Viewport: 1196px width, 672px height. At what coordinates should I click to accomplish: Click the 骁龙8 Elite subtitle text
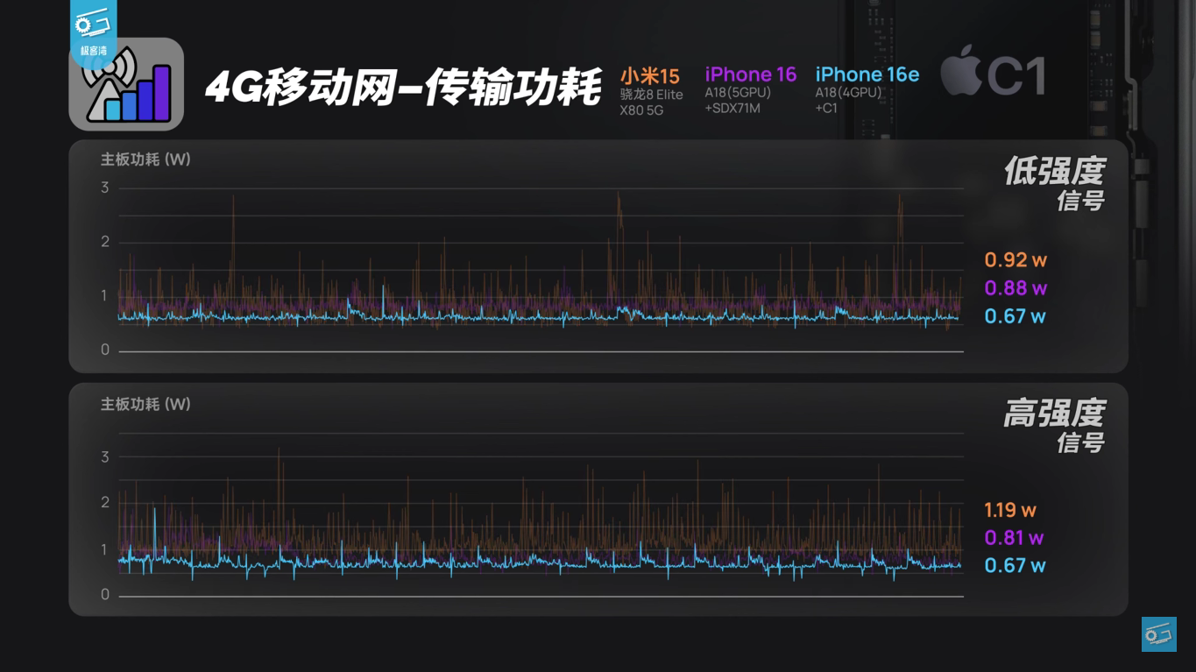pyautogui.click(x=651, y=95)
